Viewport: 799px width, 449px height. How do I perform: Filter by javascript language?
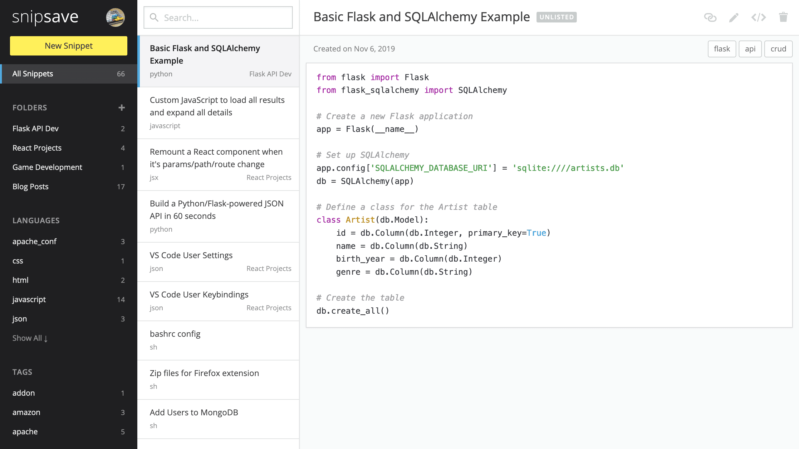pyautogui.click(x=69, y=299)
